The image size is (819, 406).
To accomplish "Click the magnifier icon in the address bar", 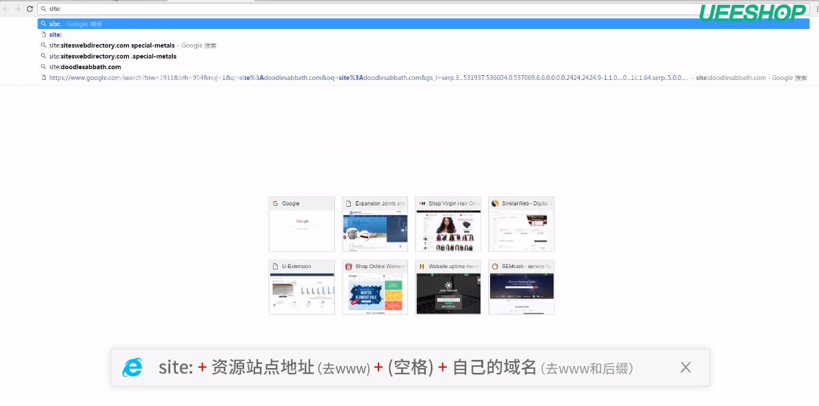I will click(43, 9).
